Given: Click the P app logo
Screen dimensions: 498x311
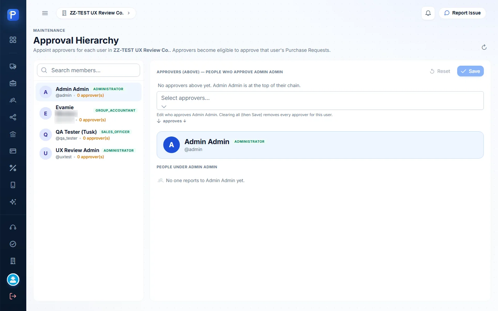Looking at the screenshot, I should pyautogui.click(x=13, y=15).
